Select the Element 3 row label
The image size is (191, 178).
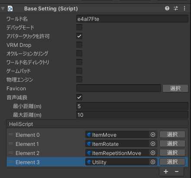pyautogui.click(x=28, y=162)
